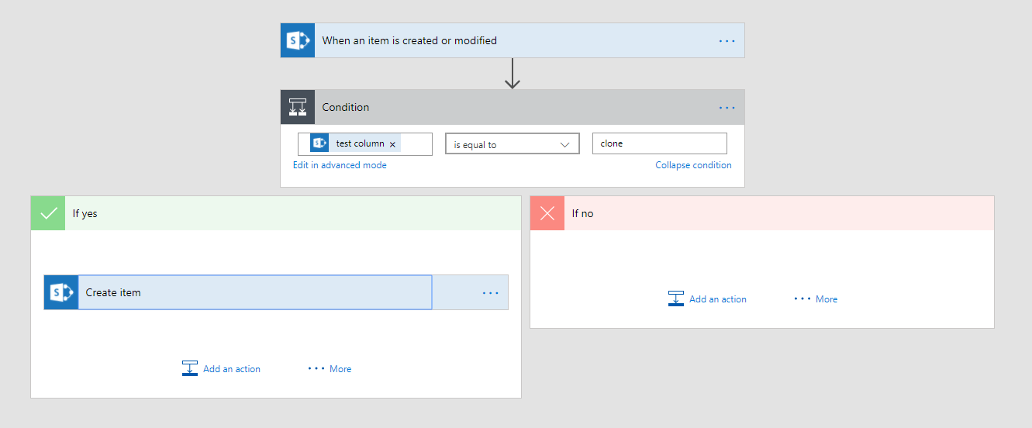Click the Condition step icon
Image resolution: width=1032 pixels, height=428 pixels.
[298, 107]
